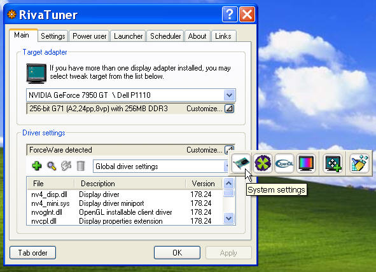
Task: Sort by the Description column header
Action: click(130, 184)
